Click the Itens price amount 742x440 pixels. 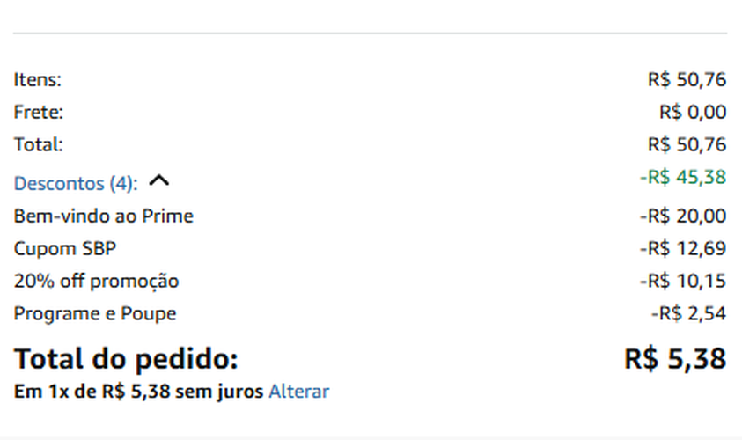[687, 80]
